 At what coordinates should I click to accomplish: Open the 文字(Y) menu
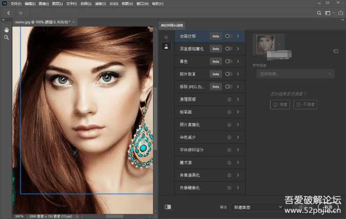(x=71, y=4)
